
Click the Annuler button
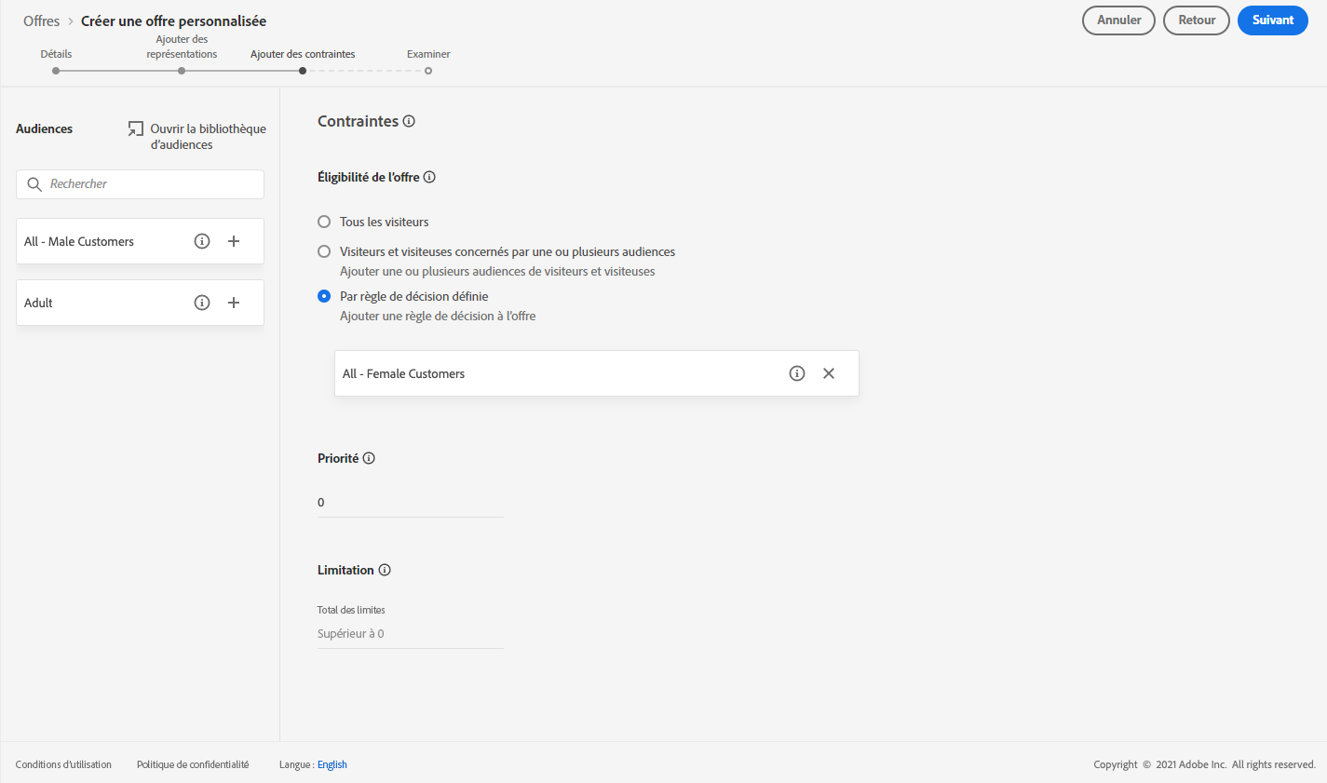coord(1118,20)
